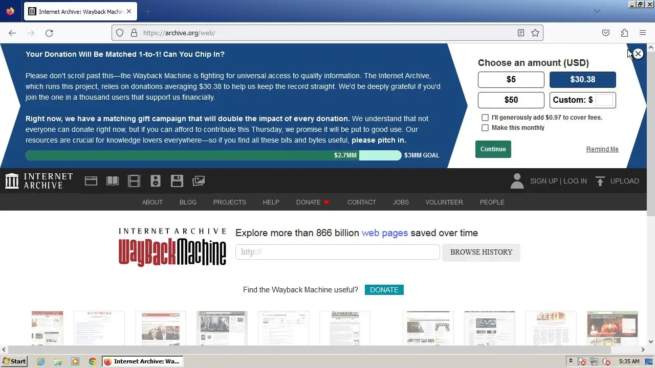Open the candle-image archived site thumbnail
Image resolution: width=655 pixels, height=368 pixels.
[613, 329]
